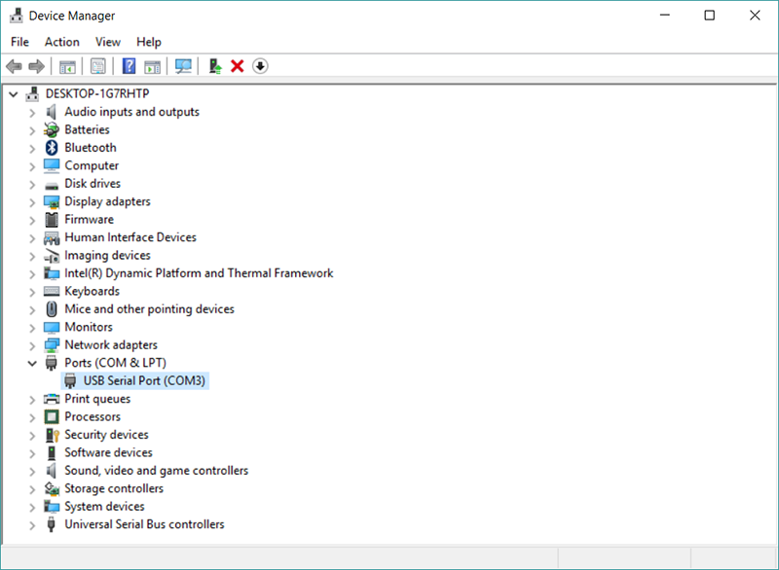This screenshot has width=779, height=570.
Task: Click the Disable device down-arrow icon
Action: (x=260, y=66)
